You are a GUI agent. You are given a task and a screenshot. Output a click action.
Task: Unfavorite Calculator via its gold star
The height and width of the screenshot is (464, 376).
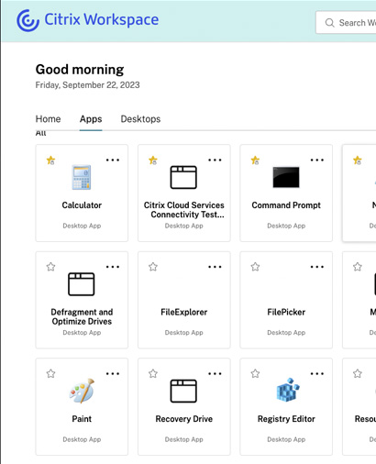point(50,160)
